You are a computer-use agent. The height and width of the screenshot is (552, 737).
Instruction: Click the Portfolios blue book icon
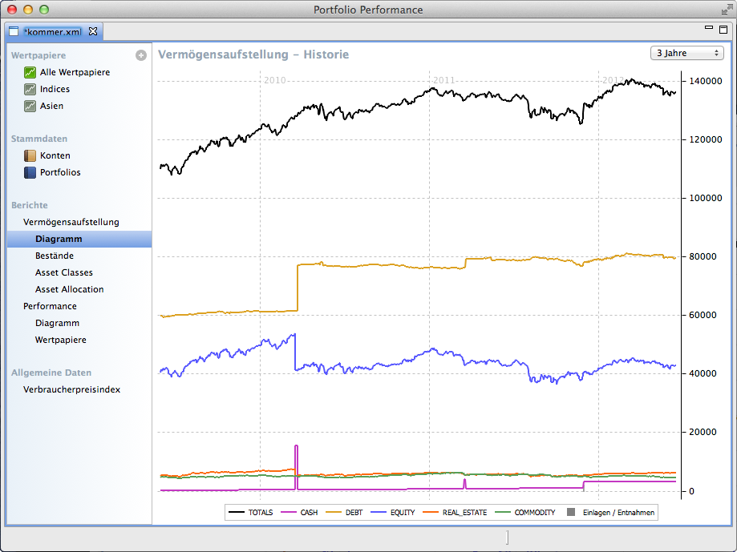tap(30, 172)
